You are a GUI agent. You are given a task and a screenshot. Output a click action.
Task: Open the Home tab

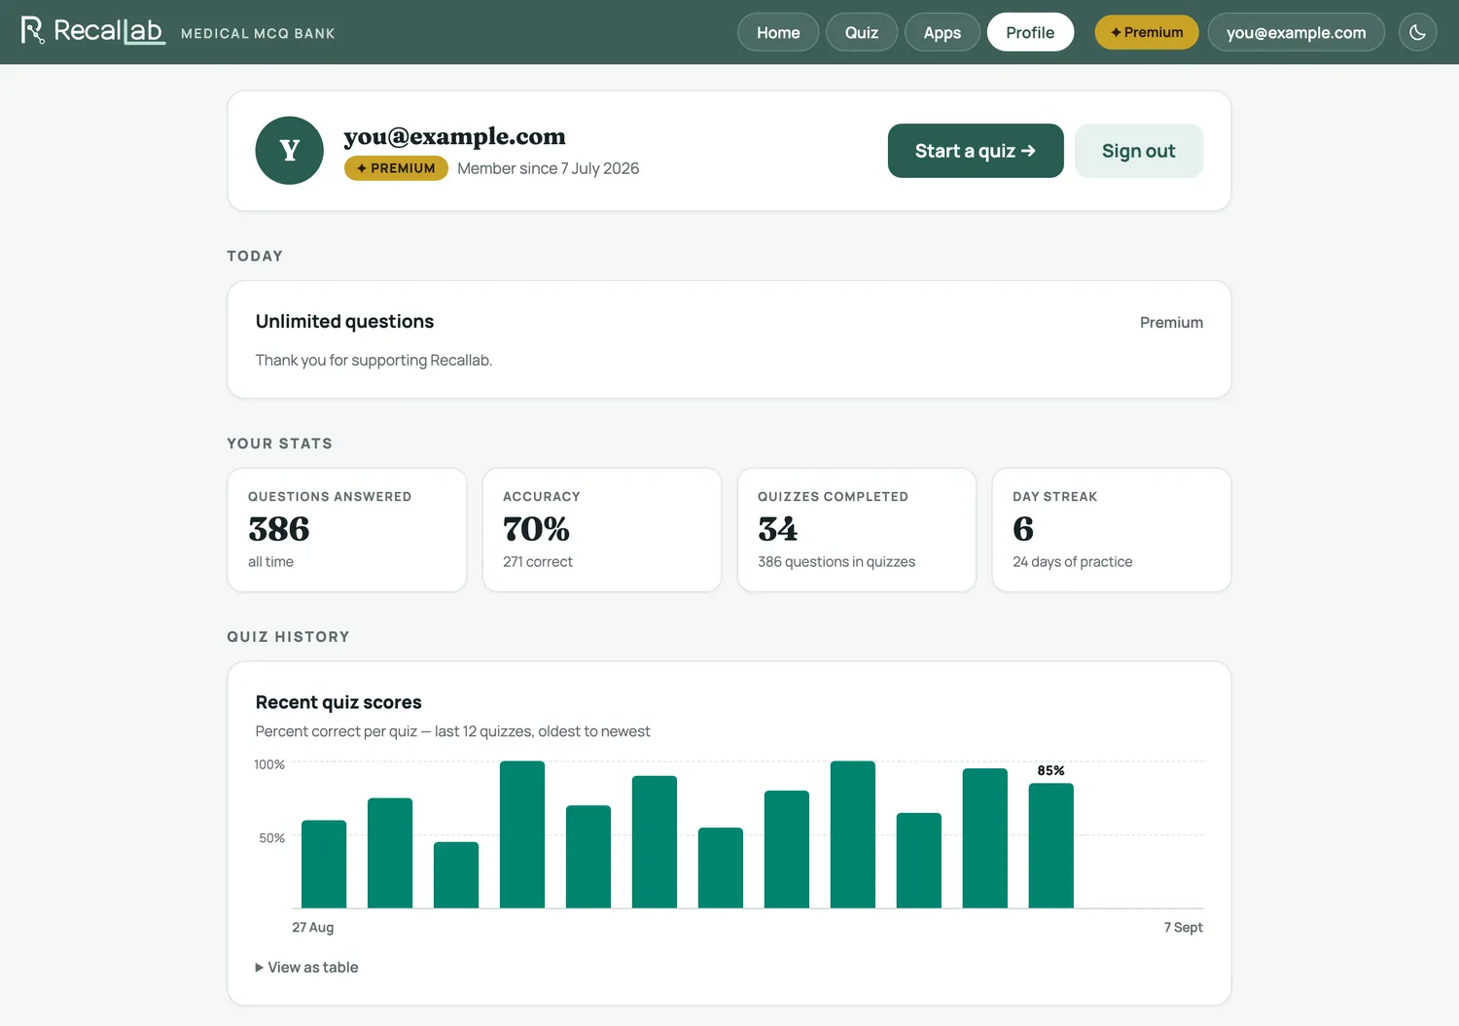(x=778, y=32)
